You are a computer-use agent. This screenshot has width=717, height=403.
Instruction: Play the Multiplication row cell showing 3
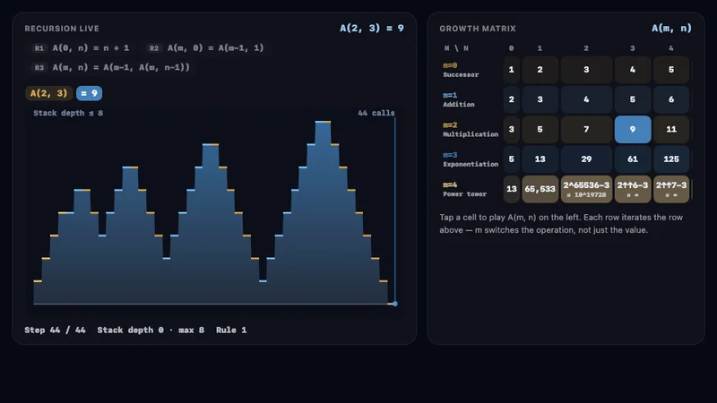(x=511, y=129)
